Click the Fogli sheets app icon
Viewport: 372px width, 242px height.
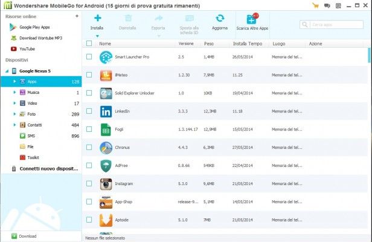[106, 129]
